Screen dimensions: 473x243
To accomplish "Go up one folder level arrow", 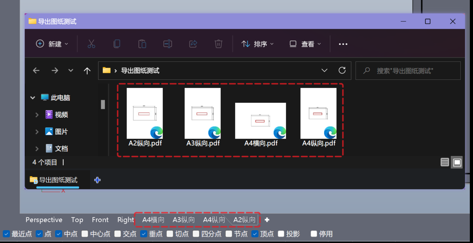I will coord(87,71).
